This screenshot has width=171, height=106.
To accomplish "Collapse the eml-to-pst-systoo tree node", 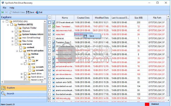I will 17,51.
